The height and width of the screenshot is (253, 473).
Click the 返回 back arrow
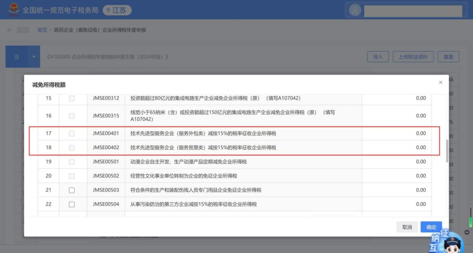(10, 30)
